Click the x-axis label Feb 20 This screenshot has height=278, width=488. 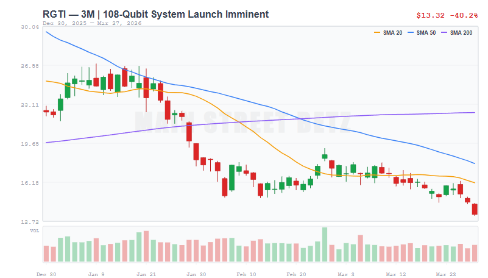[296, 274]
